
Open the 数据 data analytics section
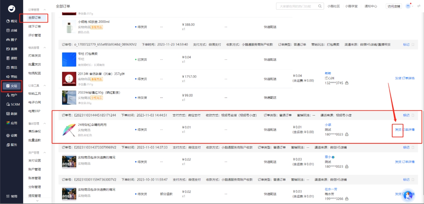pos(11,114)
